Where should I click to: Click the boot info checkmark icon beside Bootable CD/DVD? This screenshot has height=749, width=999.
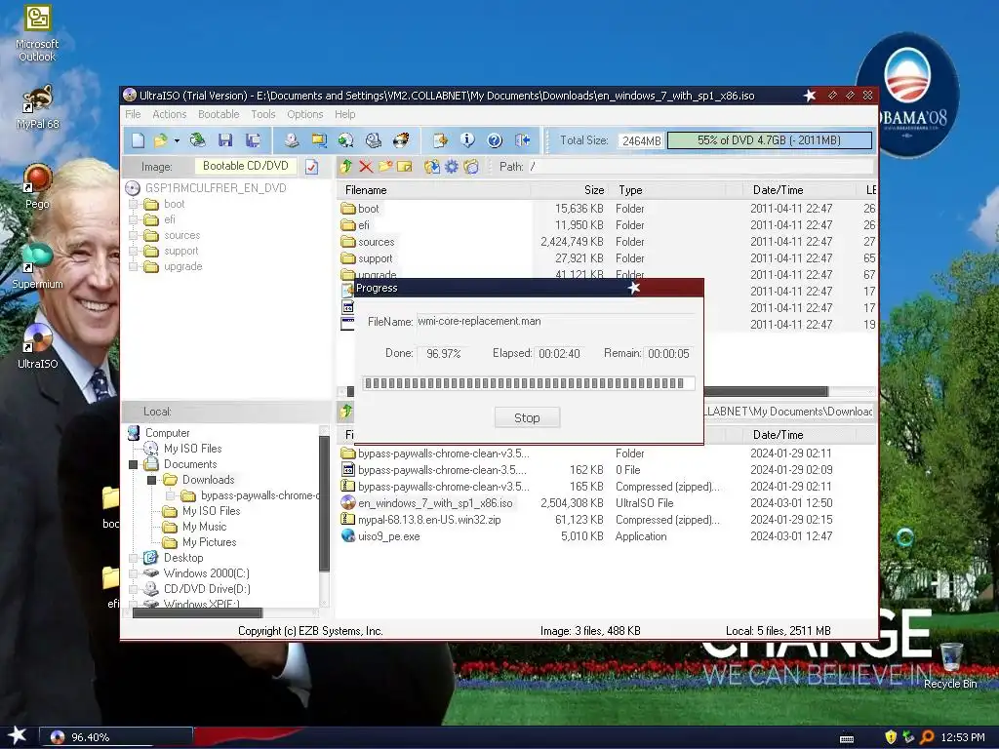(x=311, y=167)
